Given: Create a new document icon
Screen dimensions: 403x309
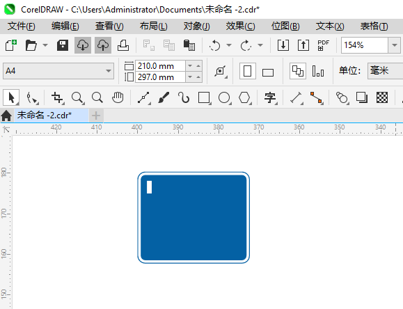Looking at the screenshot, I should click(x=11, y=45).
